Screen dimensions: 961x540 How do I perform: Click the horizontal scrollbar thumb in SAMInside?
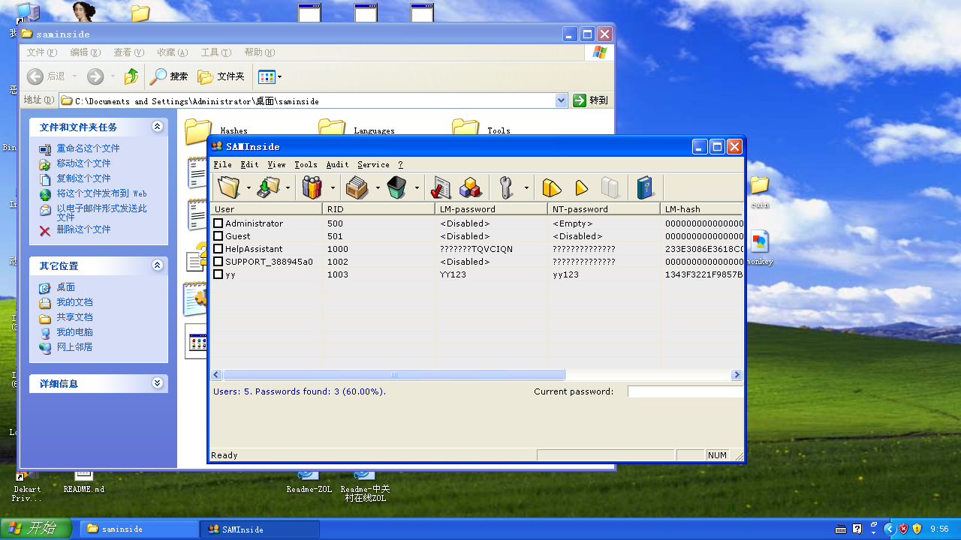click(x=394, y=375)
